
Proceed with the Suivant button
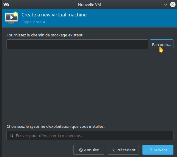pos(158,150)
